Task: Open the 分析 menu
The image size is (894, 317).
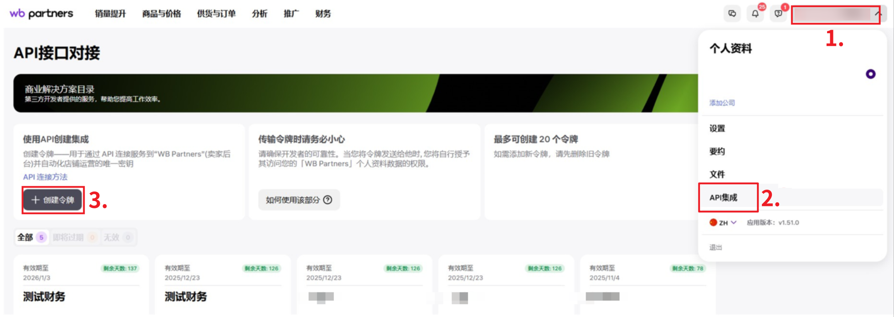Action: (259, 14)
